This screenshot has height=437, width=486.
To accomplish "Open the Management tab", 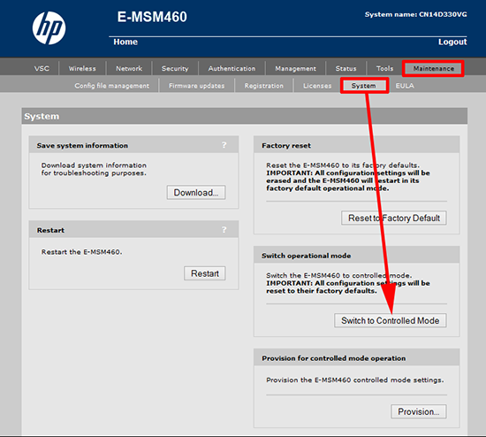I will click(295, 68).
